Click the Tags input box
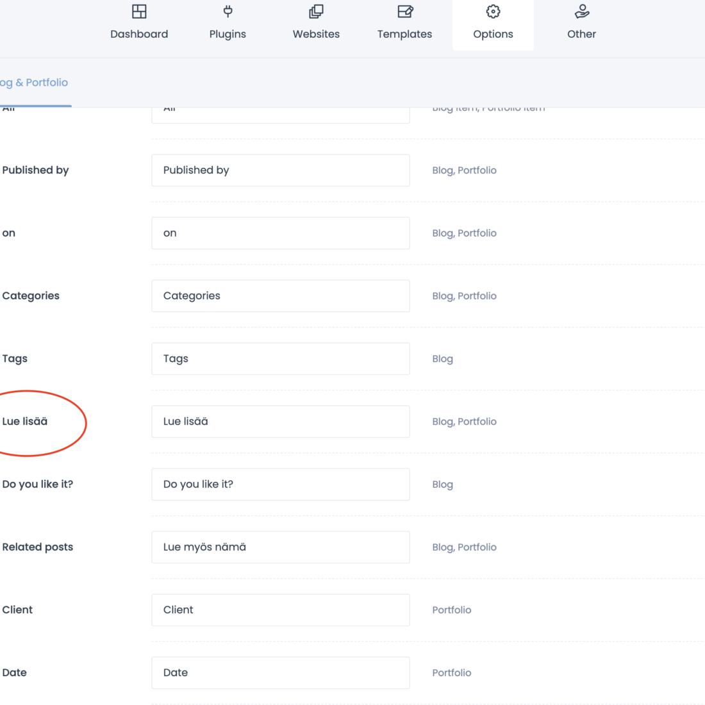 (281, 359)
